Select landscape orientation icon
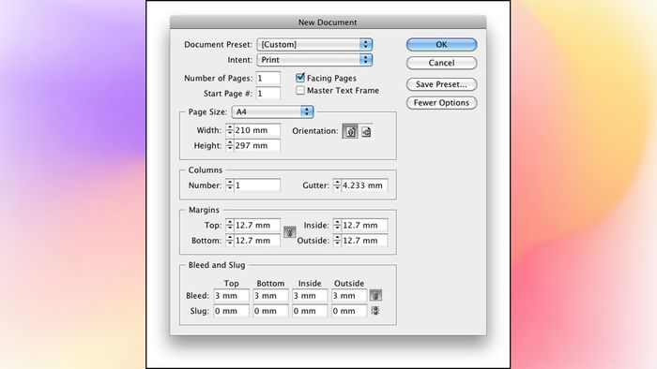Viewport: 657px width, 369px height. click(x=366, y=132)
